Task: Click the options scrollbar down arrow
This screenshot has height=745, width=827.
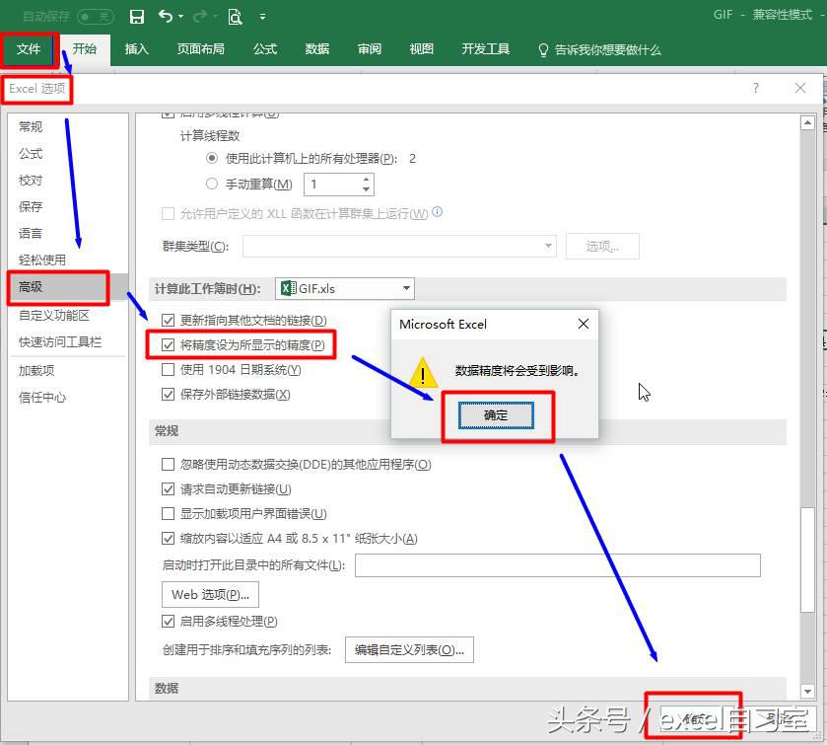Action: pyautogui.click(x=807, y=691)
